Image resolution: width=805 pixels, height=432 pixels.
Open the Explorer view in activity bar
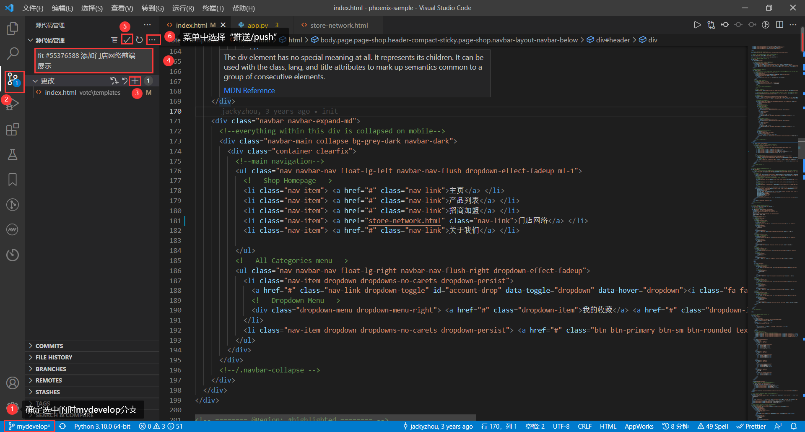click(x=13, y=29)
